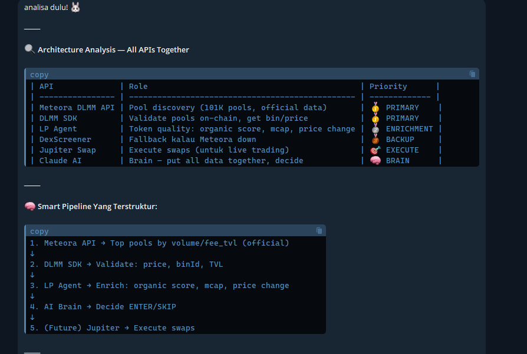Click the 'Claude AI' table cell

coord(61,161)
